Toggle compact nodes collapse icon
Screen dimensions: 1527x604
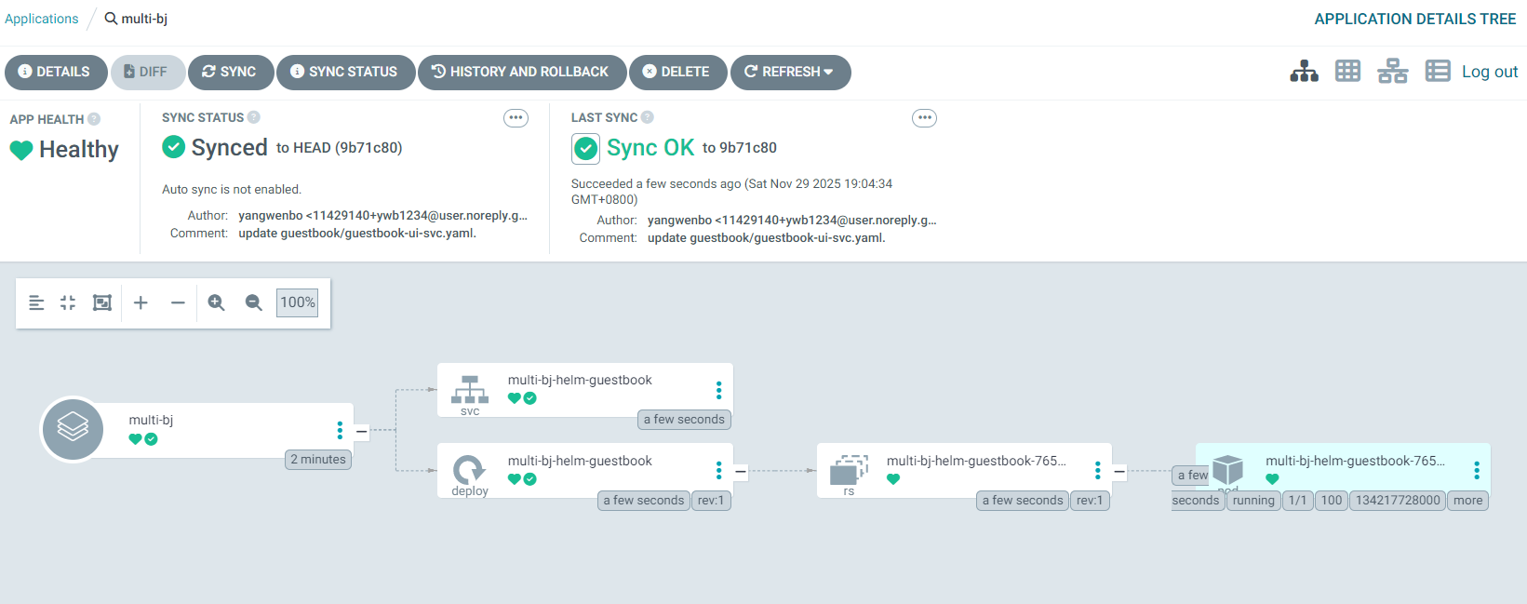tap(68, 302)
